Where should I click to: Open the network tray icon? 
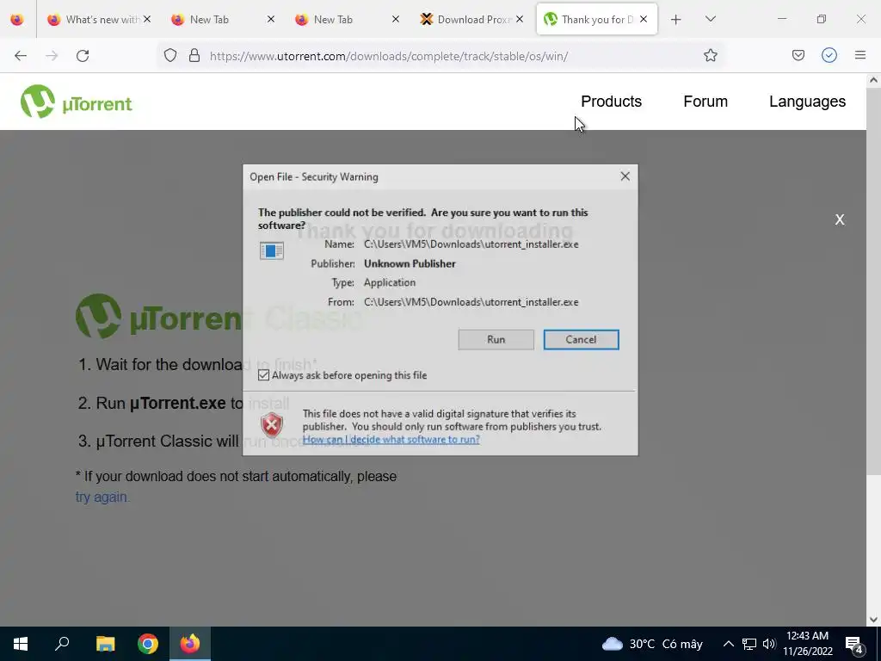749,644
